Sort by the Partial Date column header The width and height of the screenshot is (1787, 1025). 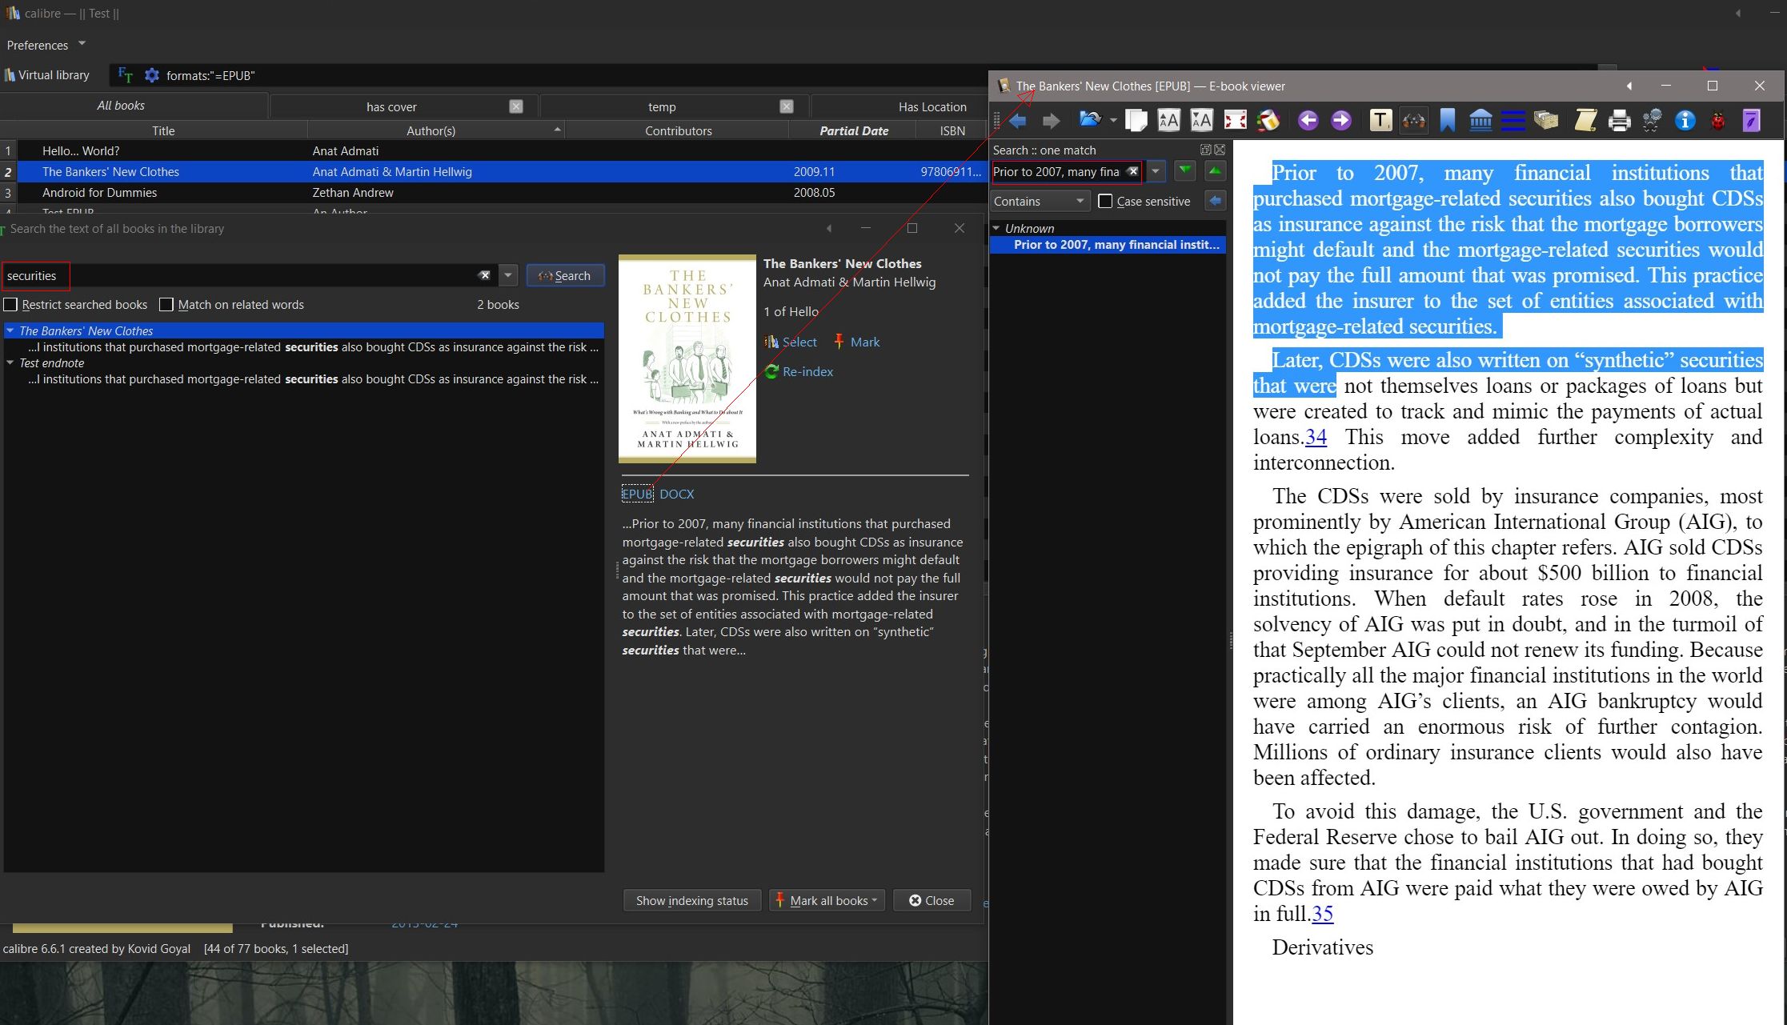[x=853, y=130]
